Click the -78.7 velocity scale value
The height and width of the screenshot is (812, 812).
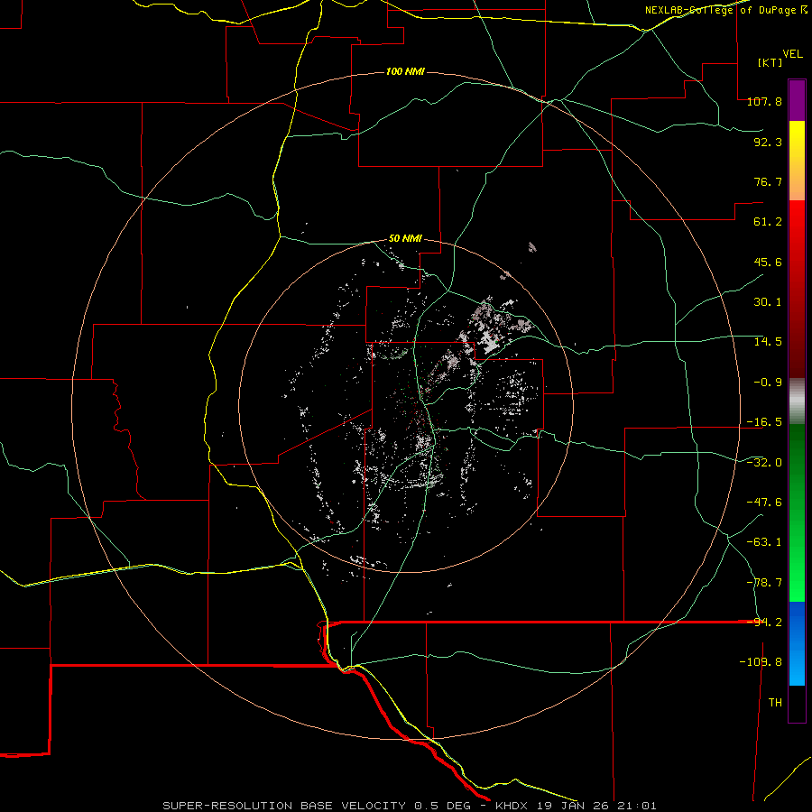(764, 583)
